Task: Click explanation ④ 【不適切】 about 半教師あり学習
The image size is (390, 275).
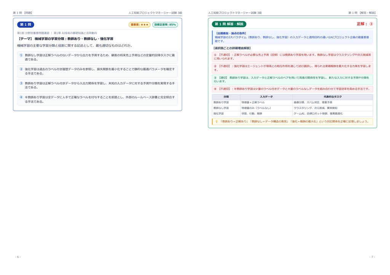Action: tap(292, 89)
